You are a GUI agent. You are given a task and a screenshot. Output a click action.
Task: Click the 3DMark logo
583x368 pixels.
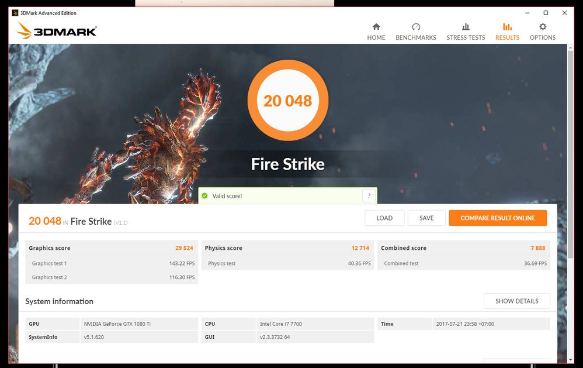pos(57,30)
